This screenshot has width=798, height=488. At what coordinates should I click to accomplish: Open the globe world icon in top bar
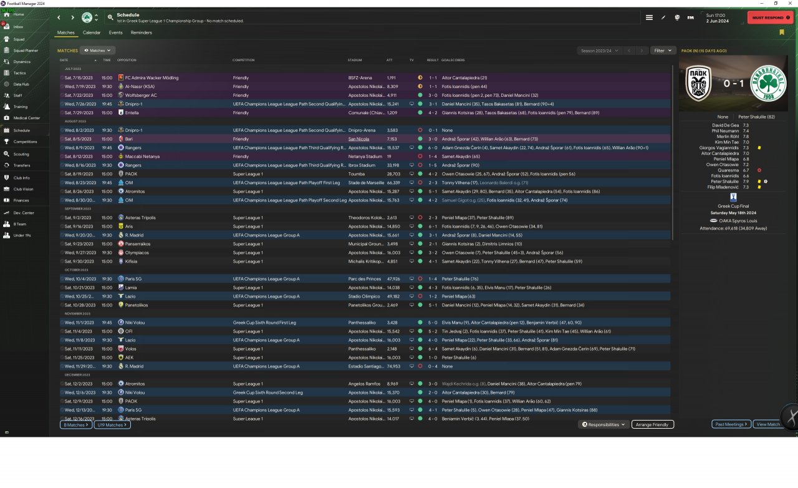click(x=677, y=17)
